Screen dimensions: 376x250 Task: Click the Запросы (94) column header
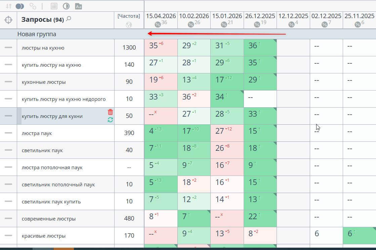[x=42, y=20]
